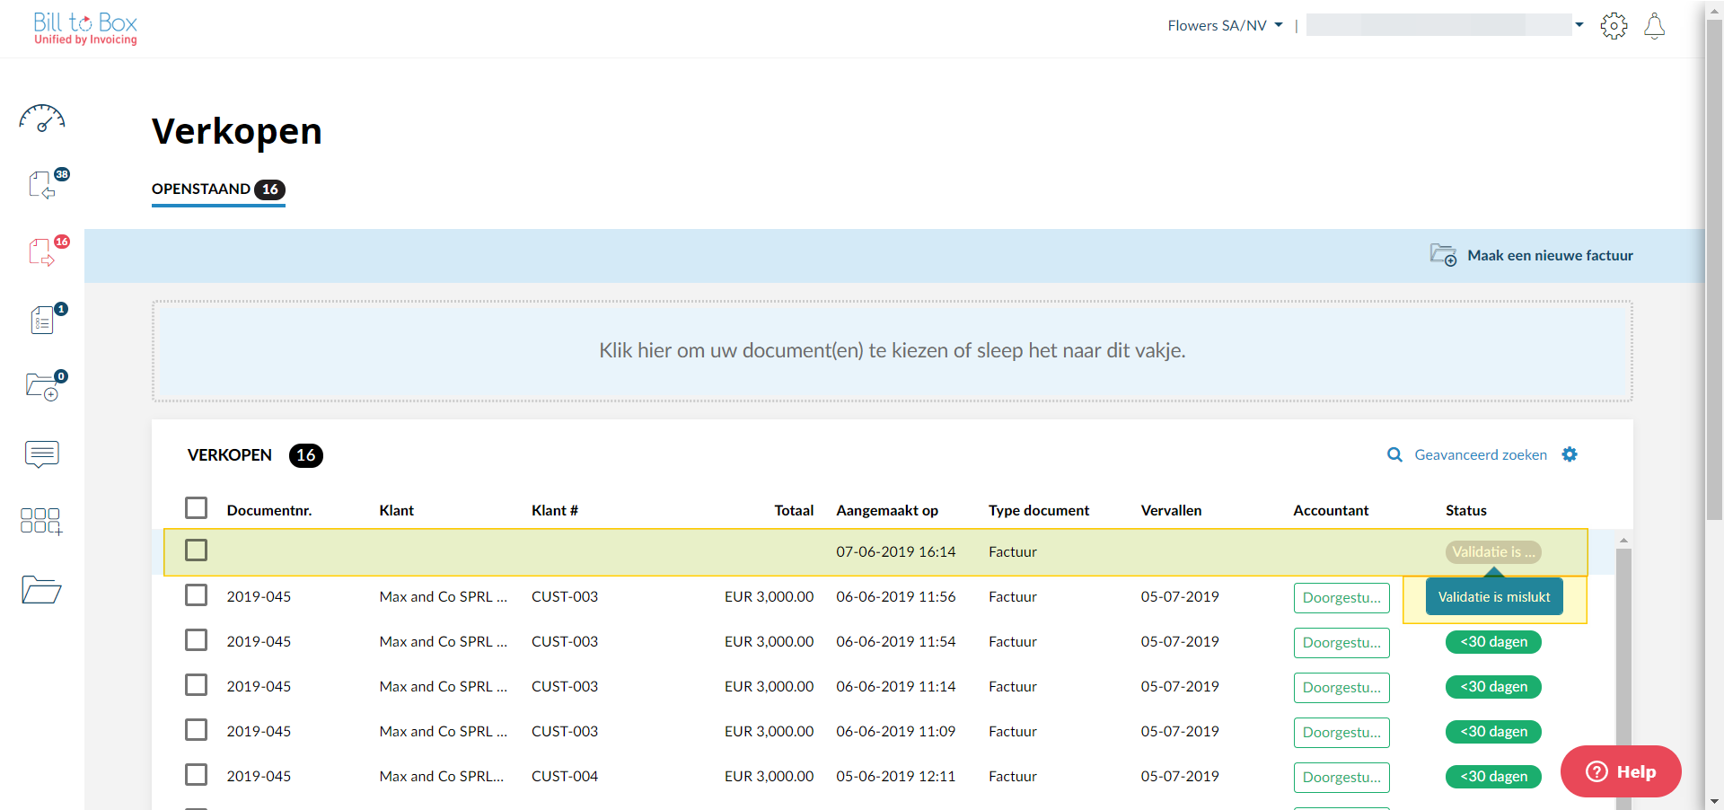
Task: Open table column settings gear
Action: tap(1570, 454)
